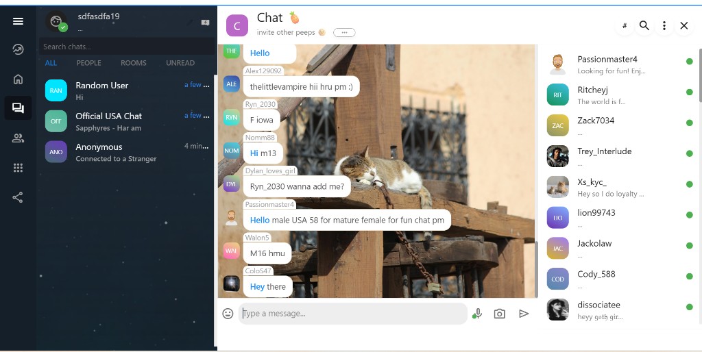The width and height of the screenshot is (702, 352).
Task: Click the Dylan_loves_girl username label
Action: (270, 171)
